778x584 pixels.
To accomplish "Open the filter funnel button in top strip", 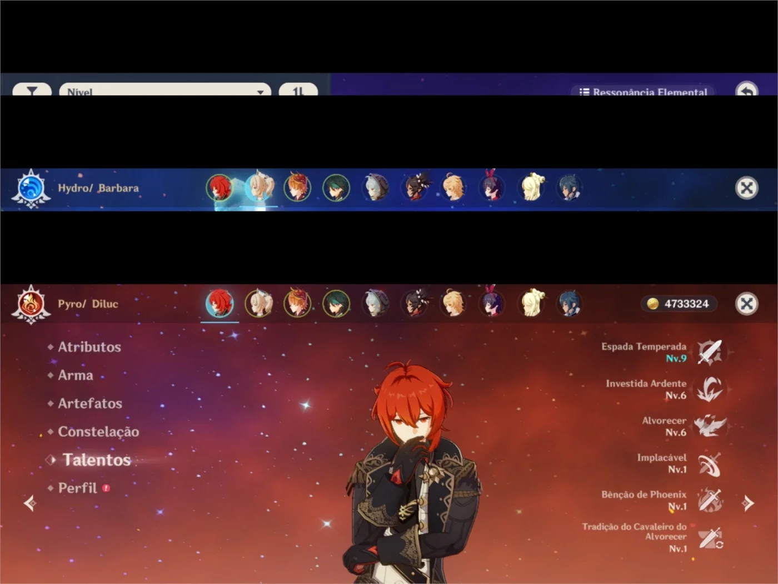I will pyautogui.click(x=32, y=90).
